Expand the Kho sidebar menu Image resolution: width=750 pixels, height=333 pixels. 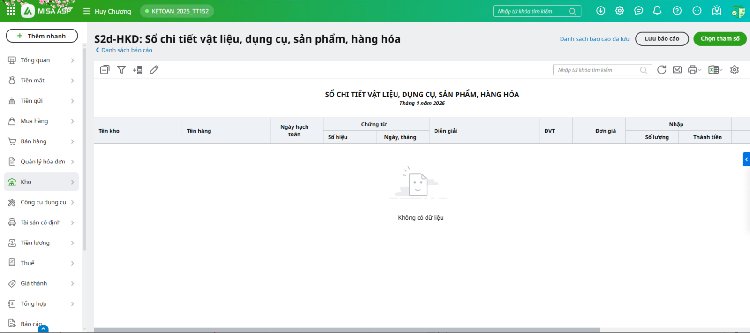click(x=41, y=182)
